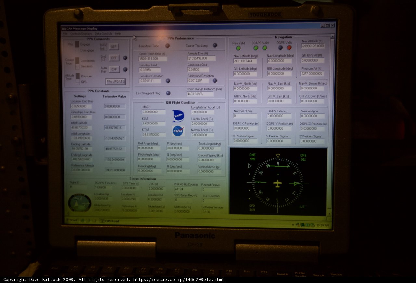
Task: Click the Pressure Alt value field
Action: coord(312,74)
